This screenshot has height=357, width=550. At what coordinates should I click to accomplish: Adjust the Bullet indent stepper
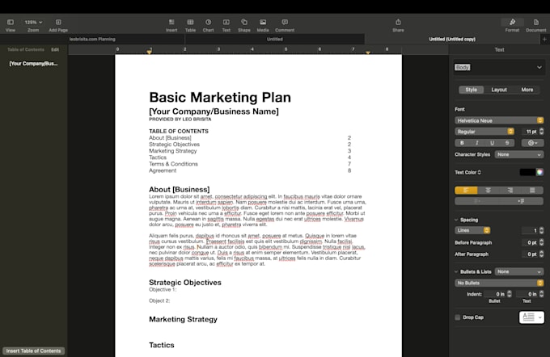coord(510,294)
